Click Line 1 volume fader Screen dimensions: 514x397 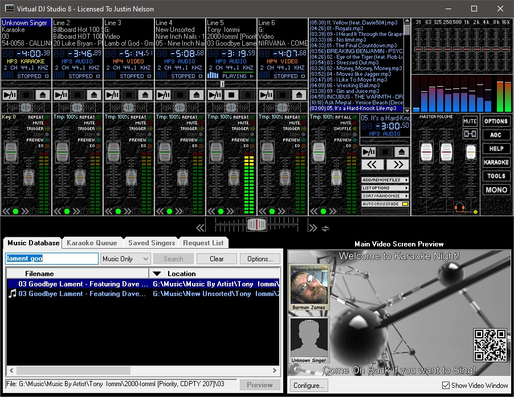tap(11, 152)
